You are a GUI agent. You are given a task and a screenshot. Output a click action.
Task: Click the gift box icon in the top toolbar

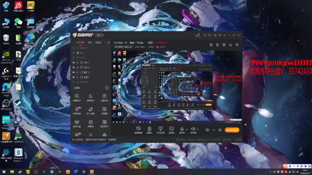(211, 45)
